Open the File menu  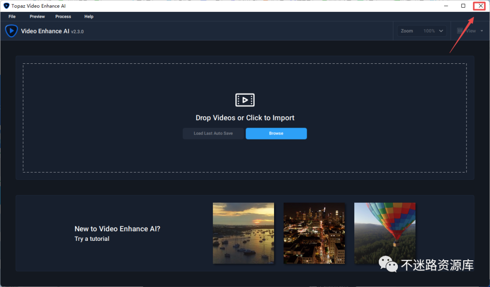click(12, 17)
